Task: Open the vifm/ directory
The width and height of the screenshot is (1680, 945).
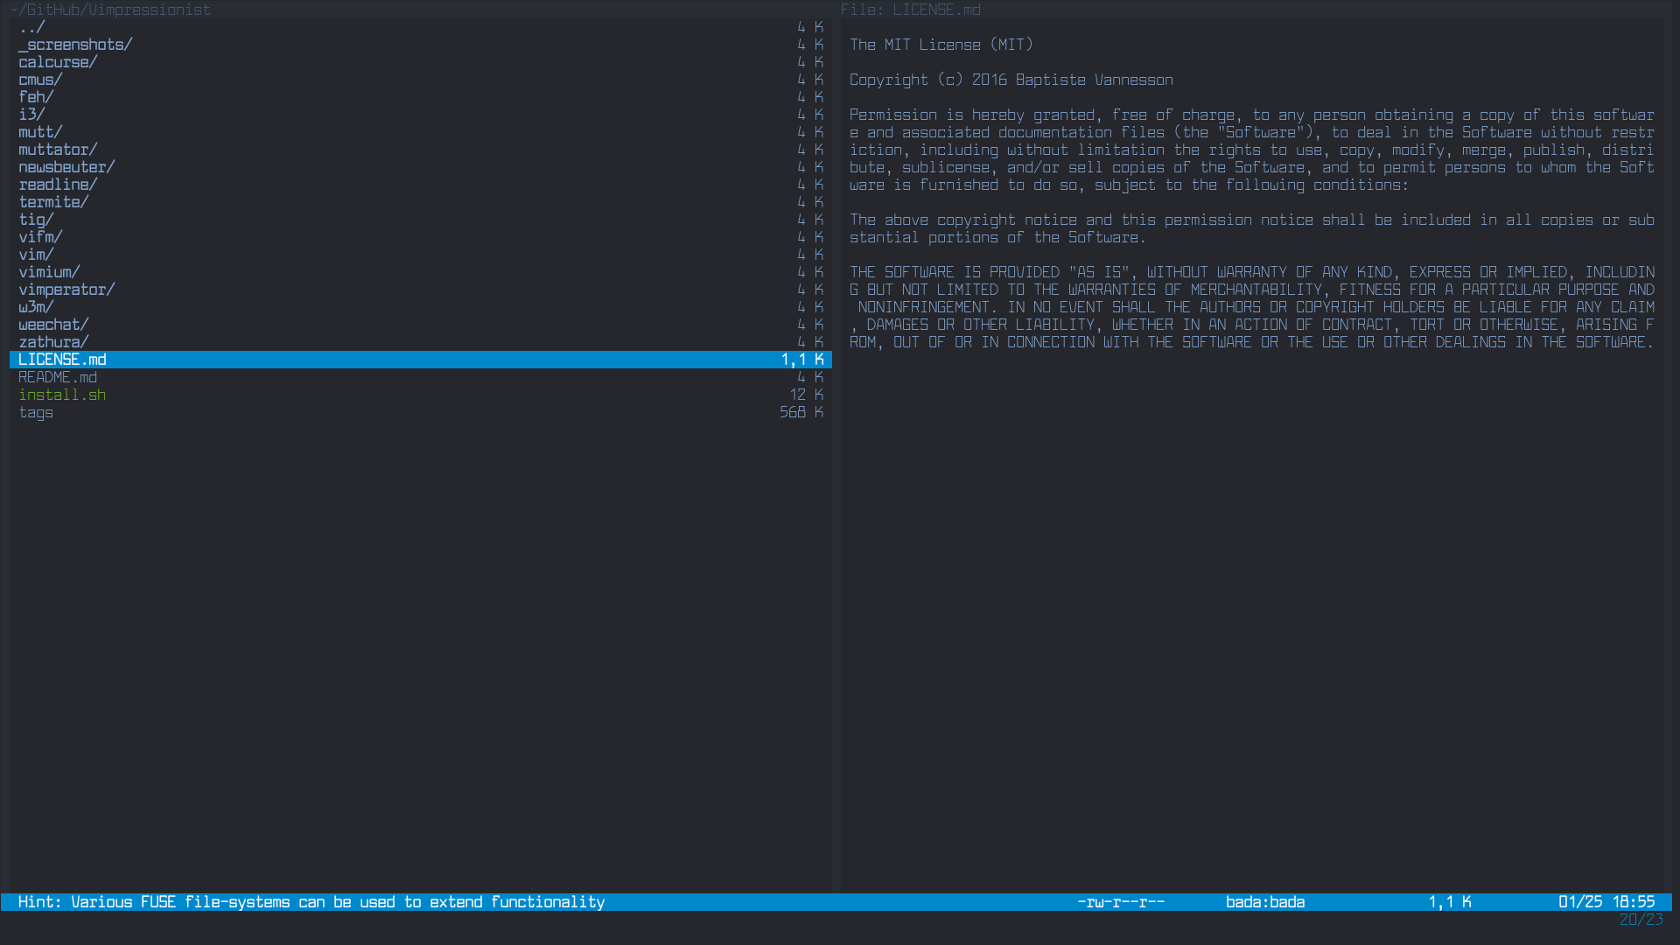Action: coord(40,237)
